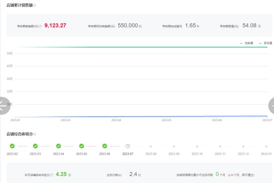The image size is (274, 183).
Task: Click the gap value 54.08 万
Action: pyautogui.click(x=252, y=25)
